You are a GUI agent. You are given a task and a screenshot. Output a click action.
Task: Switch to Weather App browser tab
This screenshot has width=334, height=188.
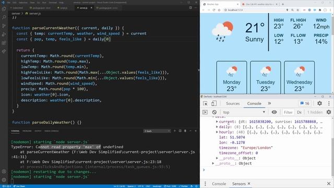click(x=220, y=4)
